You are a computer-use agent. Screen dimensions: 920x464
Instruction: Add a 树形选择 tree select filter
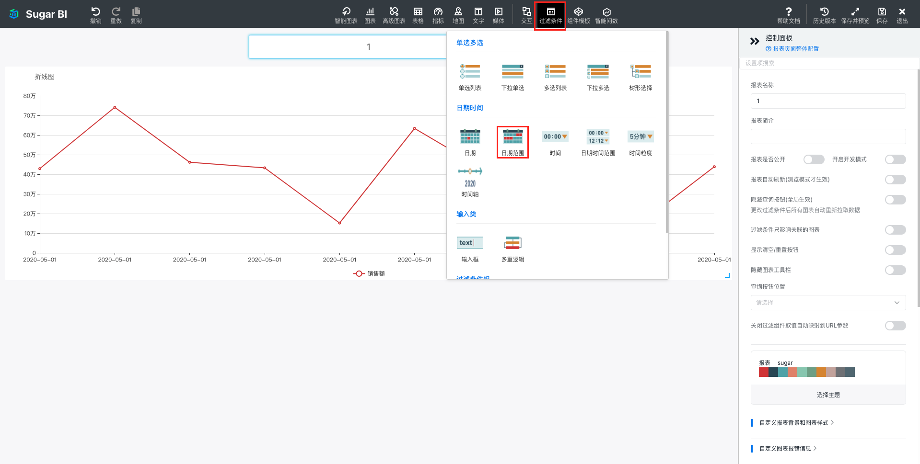(x=641, y=77)
